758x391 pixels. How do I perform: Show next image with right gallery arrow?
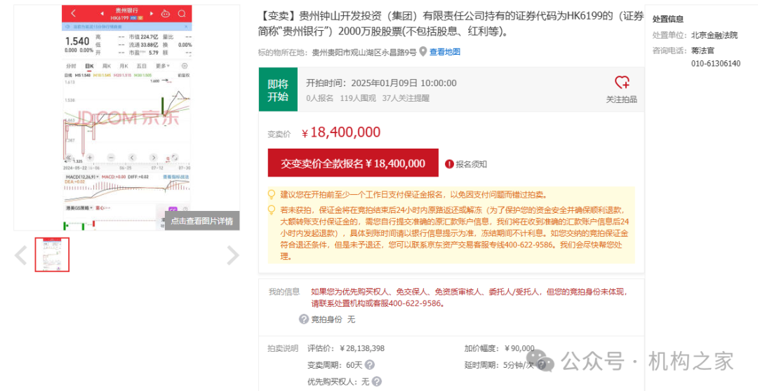pyautogui.click(x=232, y=255)
